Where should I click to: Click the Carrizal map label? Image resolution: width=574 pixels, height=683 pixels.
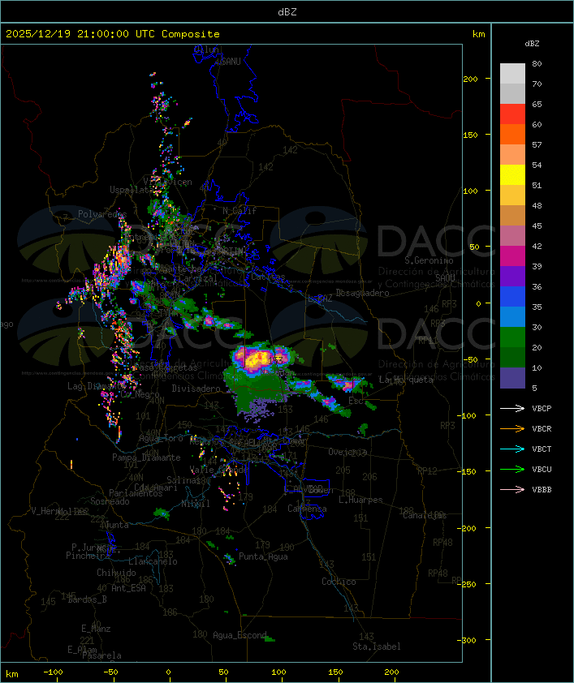pyautogui.click(x=198, y=278)
